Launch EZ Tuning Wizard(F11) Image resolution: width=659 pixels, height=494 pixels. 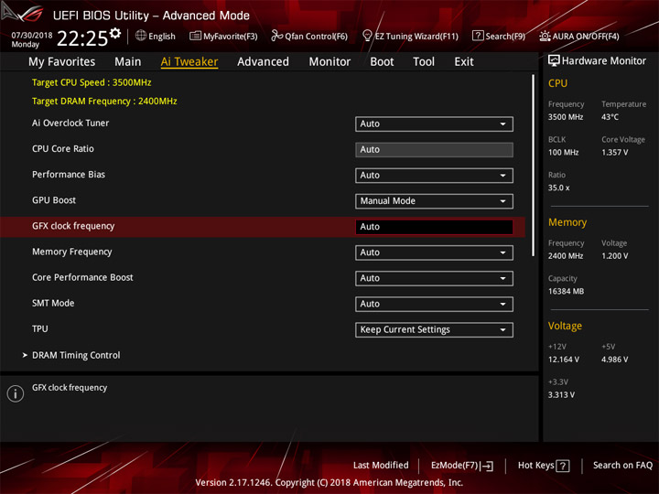(410, 36)
